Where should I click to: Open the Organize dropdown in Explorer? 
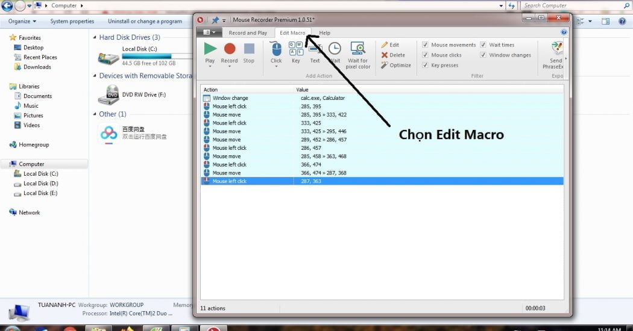pos(22,21)
